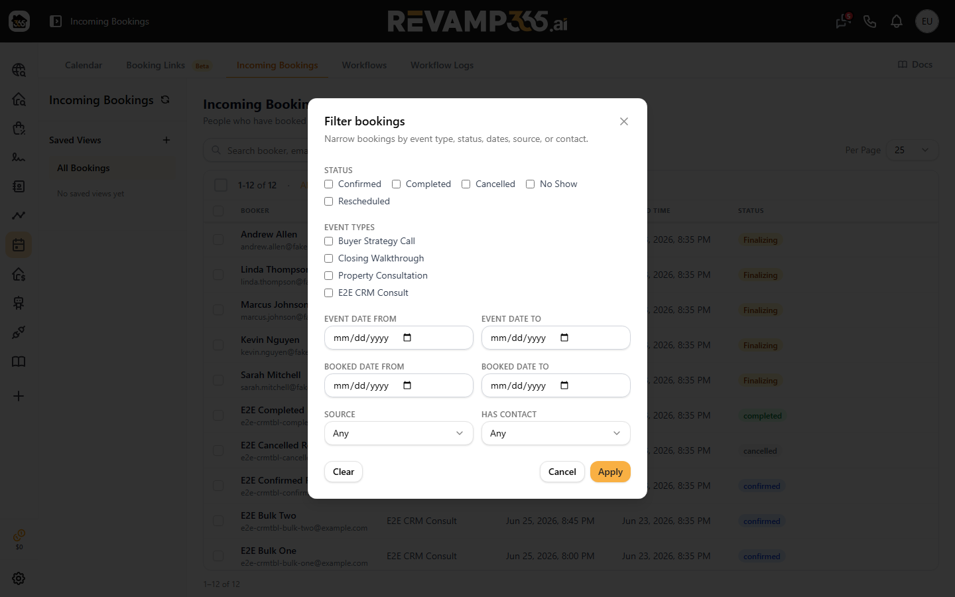This screenshot has width=955, height=597.
Task: Open calendar picker for Event Date To
Action: pos(564,338)
